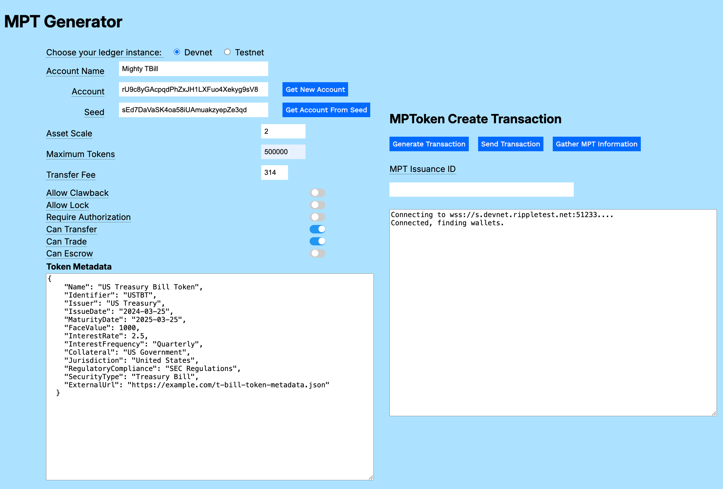The width and height of the screenshot is (723, 489).
Task: Enable the Allow Lock toggle
Action: [x=317, y=205]
